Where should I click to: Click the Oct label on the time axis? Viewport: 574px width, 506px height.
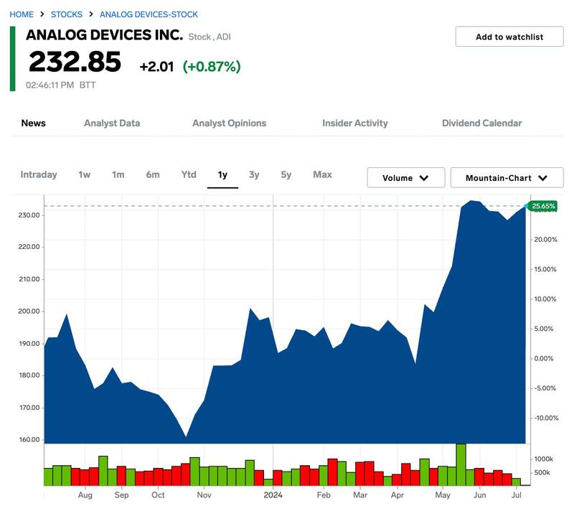[x=158, y=495]
